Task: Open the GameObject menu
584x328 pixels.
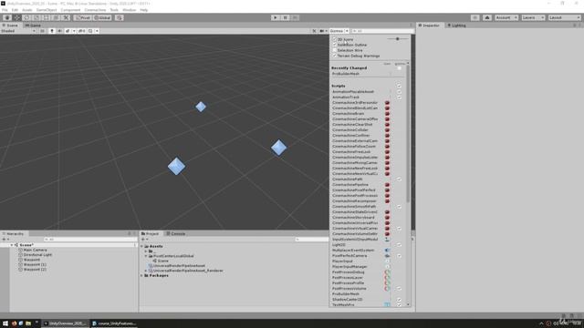Action: tap(47, 10)
